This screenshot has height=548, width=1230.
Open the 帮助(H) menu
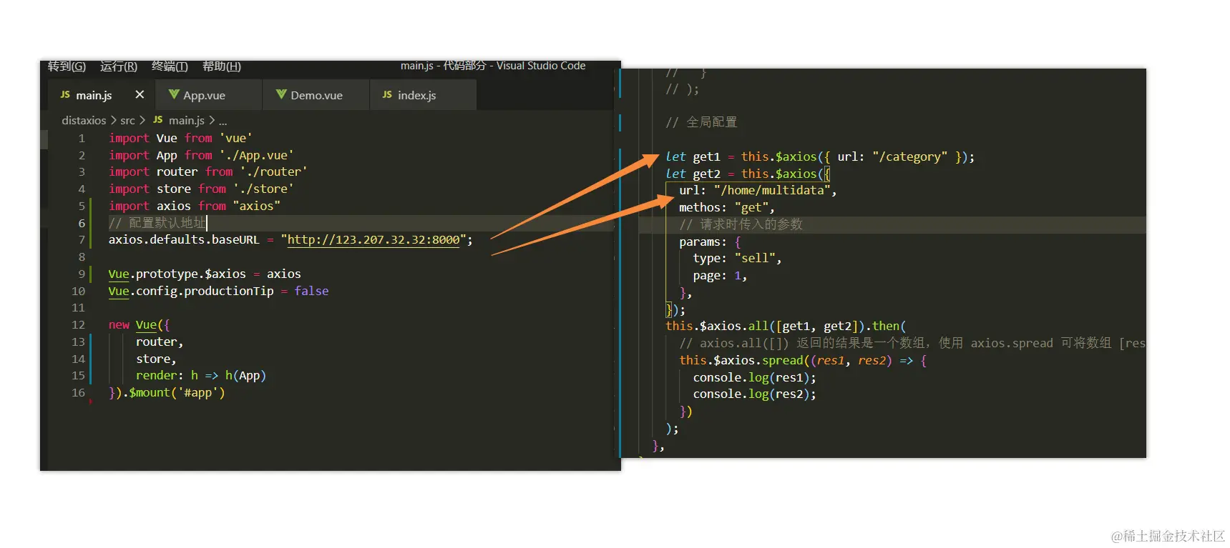click(221, 66)
